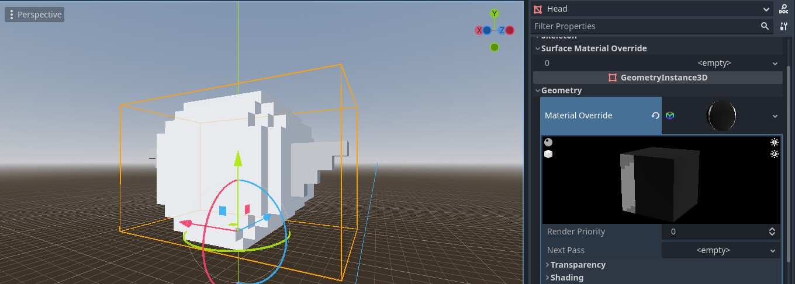
Task: Expand the Shading section
Action: [661, 278]
